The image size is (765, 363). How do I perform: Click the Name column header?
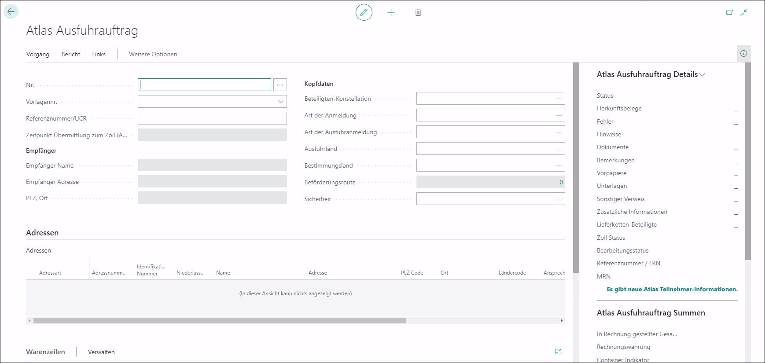point(223,273)
